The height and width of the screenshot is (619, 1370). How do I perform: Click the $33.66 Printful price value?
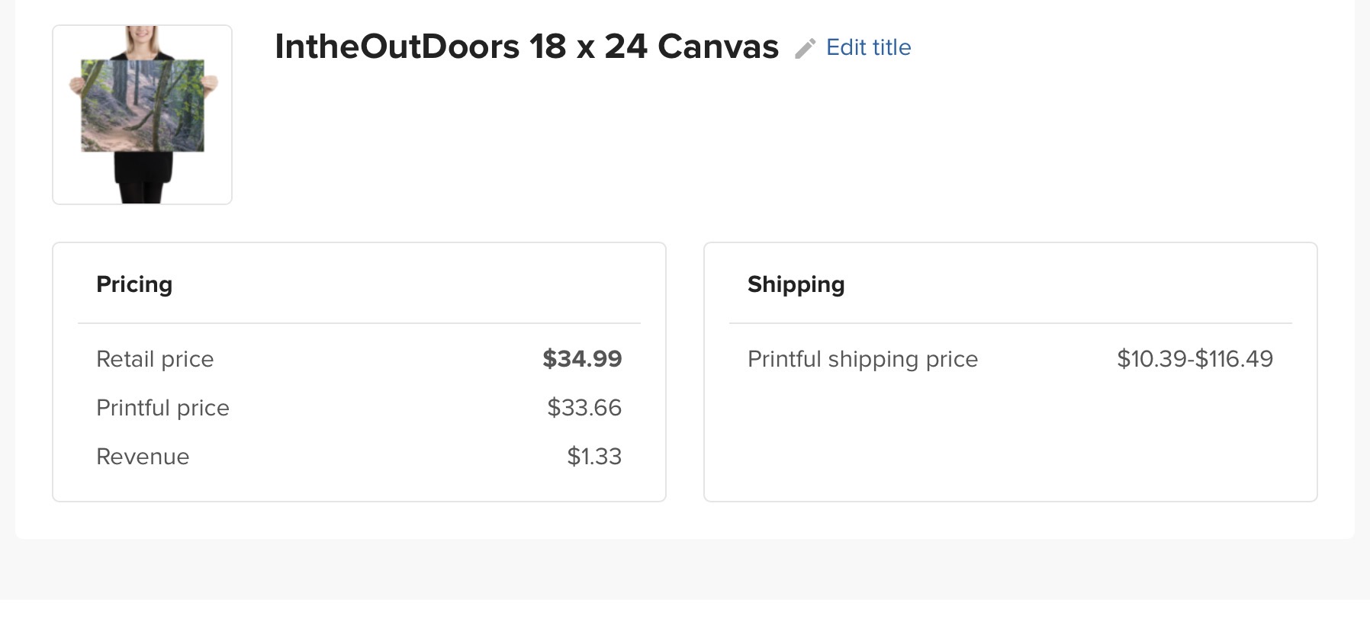coord(584,407)
